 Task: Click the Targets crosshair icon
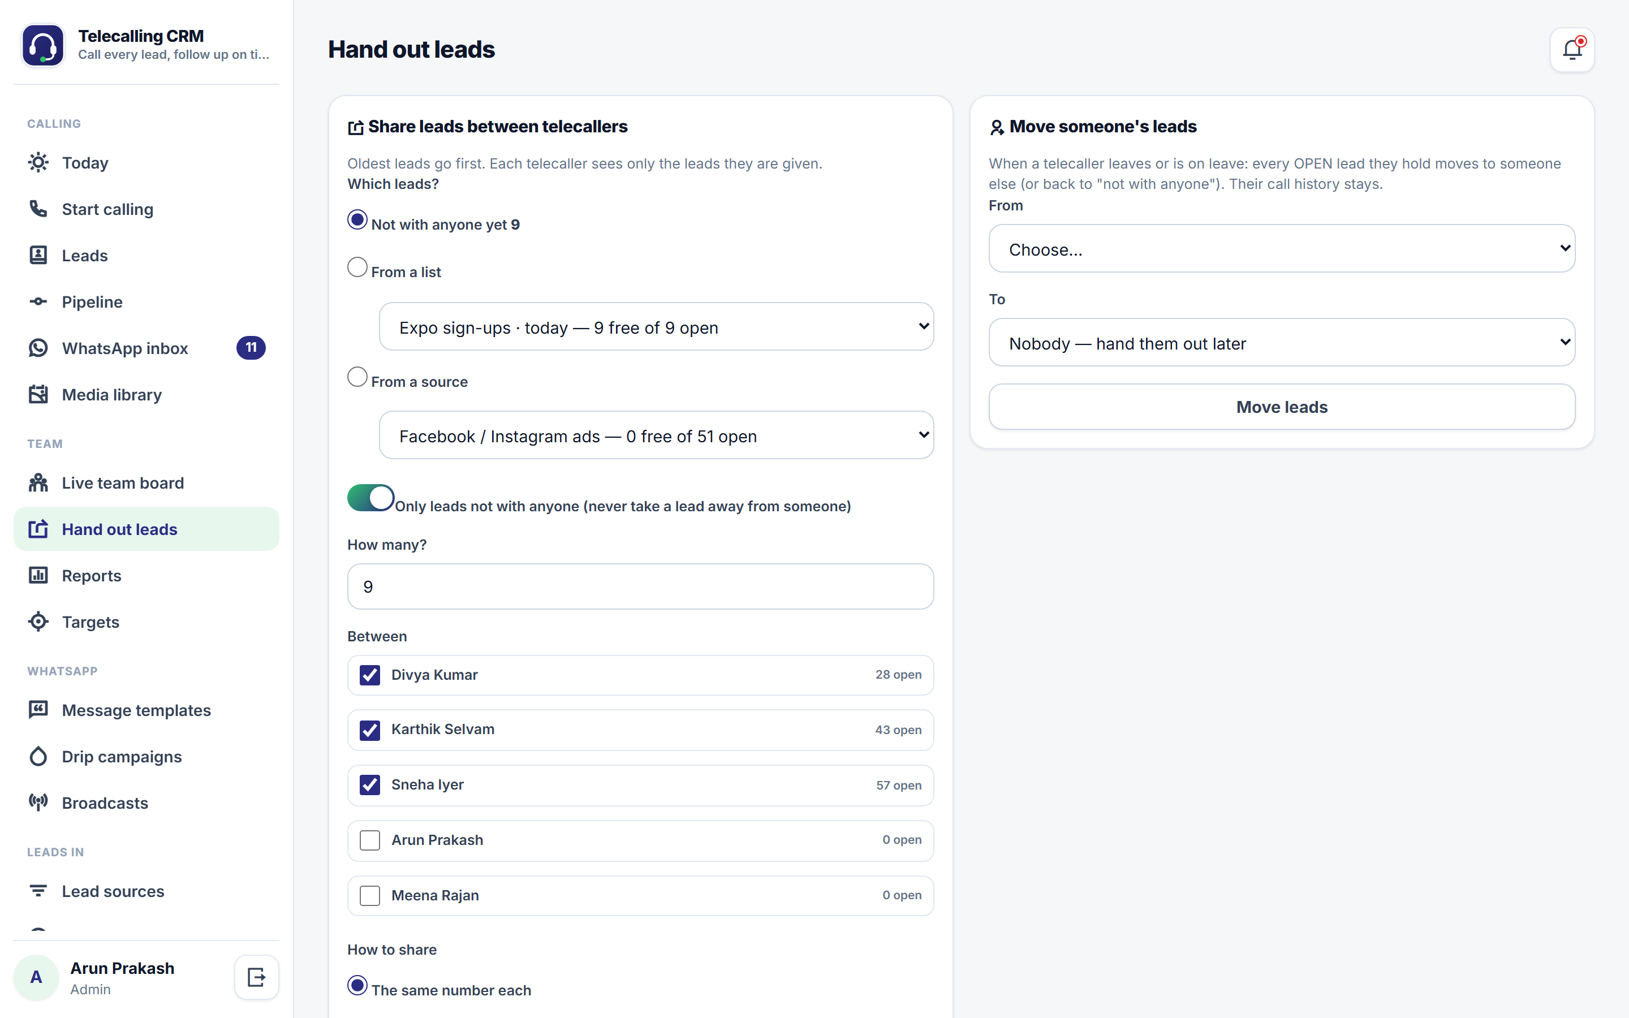pos(38,622)
